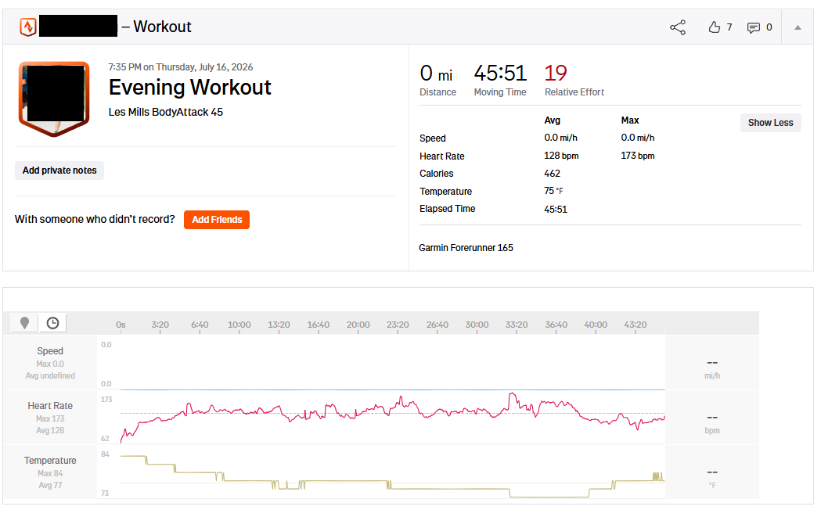Click the Garmin Forerunner 165 device text

[x=466, y=248]
